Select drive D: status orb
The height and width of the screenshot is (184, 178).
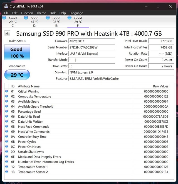coord(26,18)
